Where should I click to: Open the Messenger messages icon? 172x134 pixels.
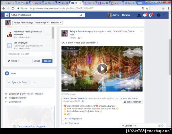(145, 15)
